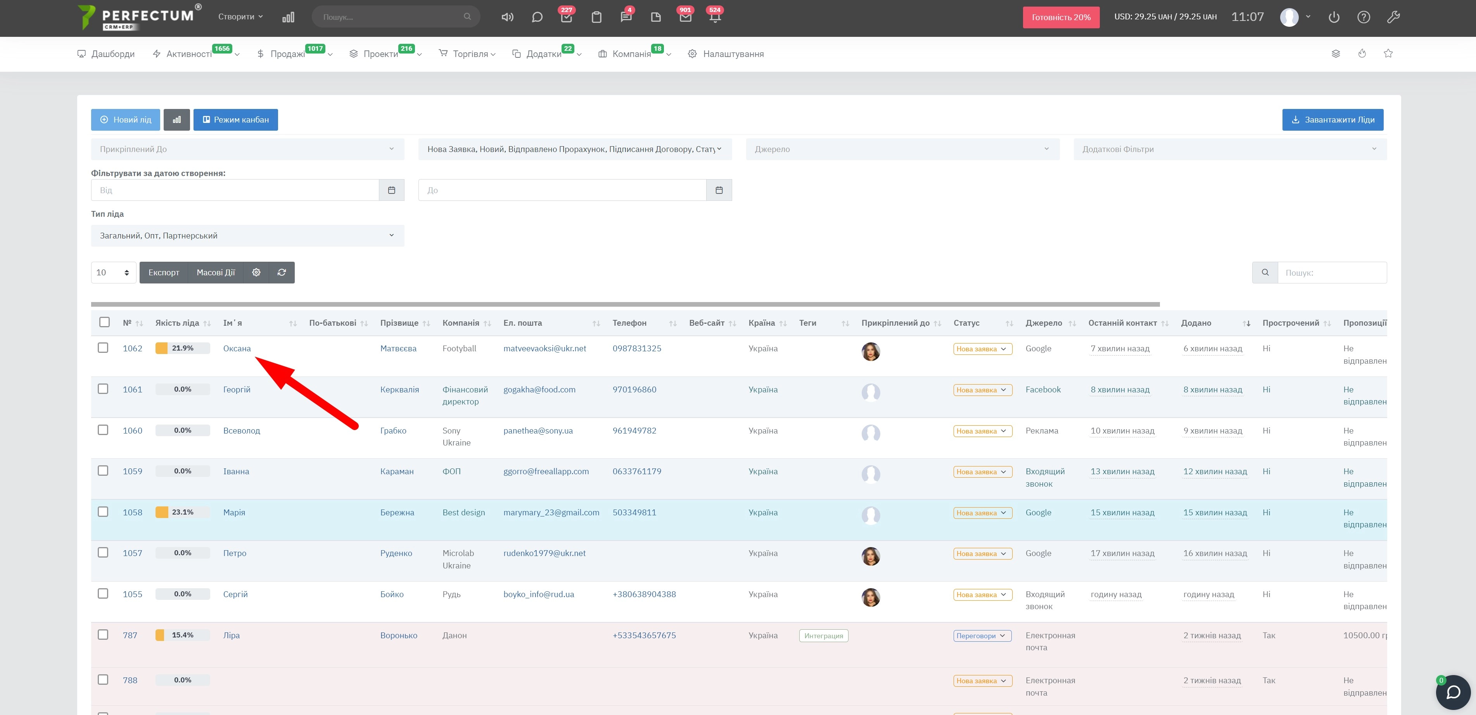Viewport: 1476px width, 715px height.
Task: Click user avatar in top bar
Action: [1289, 17]
